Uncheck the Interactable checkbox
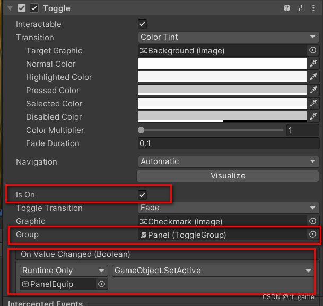The height and width of the screenshot is (306, 323). 142,24
